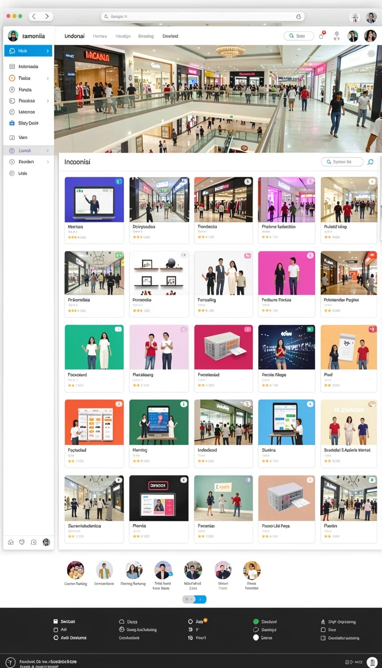Select the Asb Costaroet radio option in the footer
382x668 pixels.
tap(56, 637)
